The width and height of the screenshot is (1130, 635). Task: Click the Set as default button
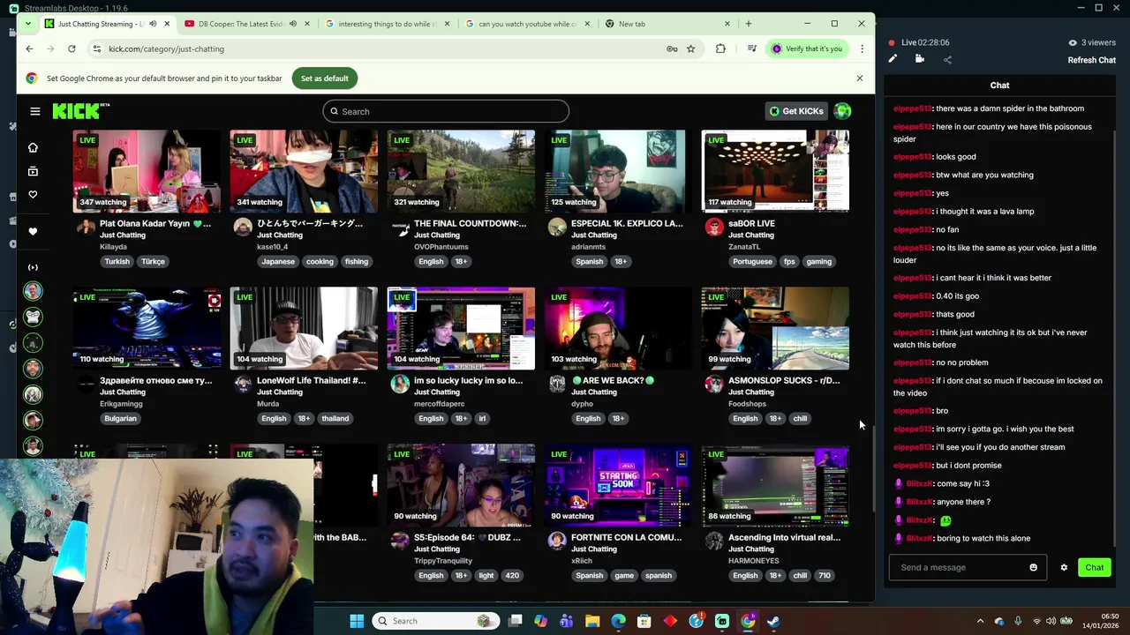pyautogui.click(x=325, y=78)
